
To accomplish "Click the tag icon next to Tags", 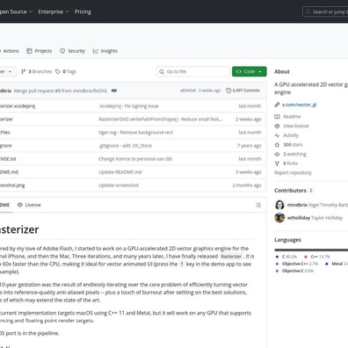I will [x=58, y=71].
